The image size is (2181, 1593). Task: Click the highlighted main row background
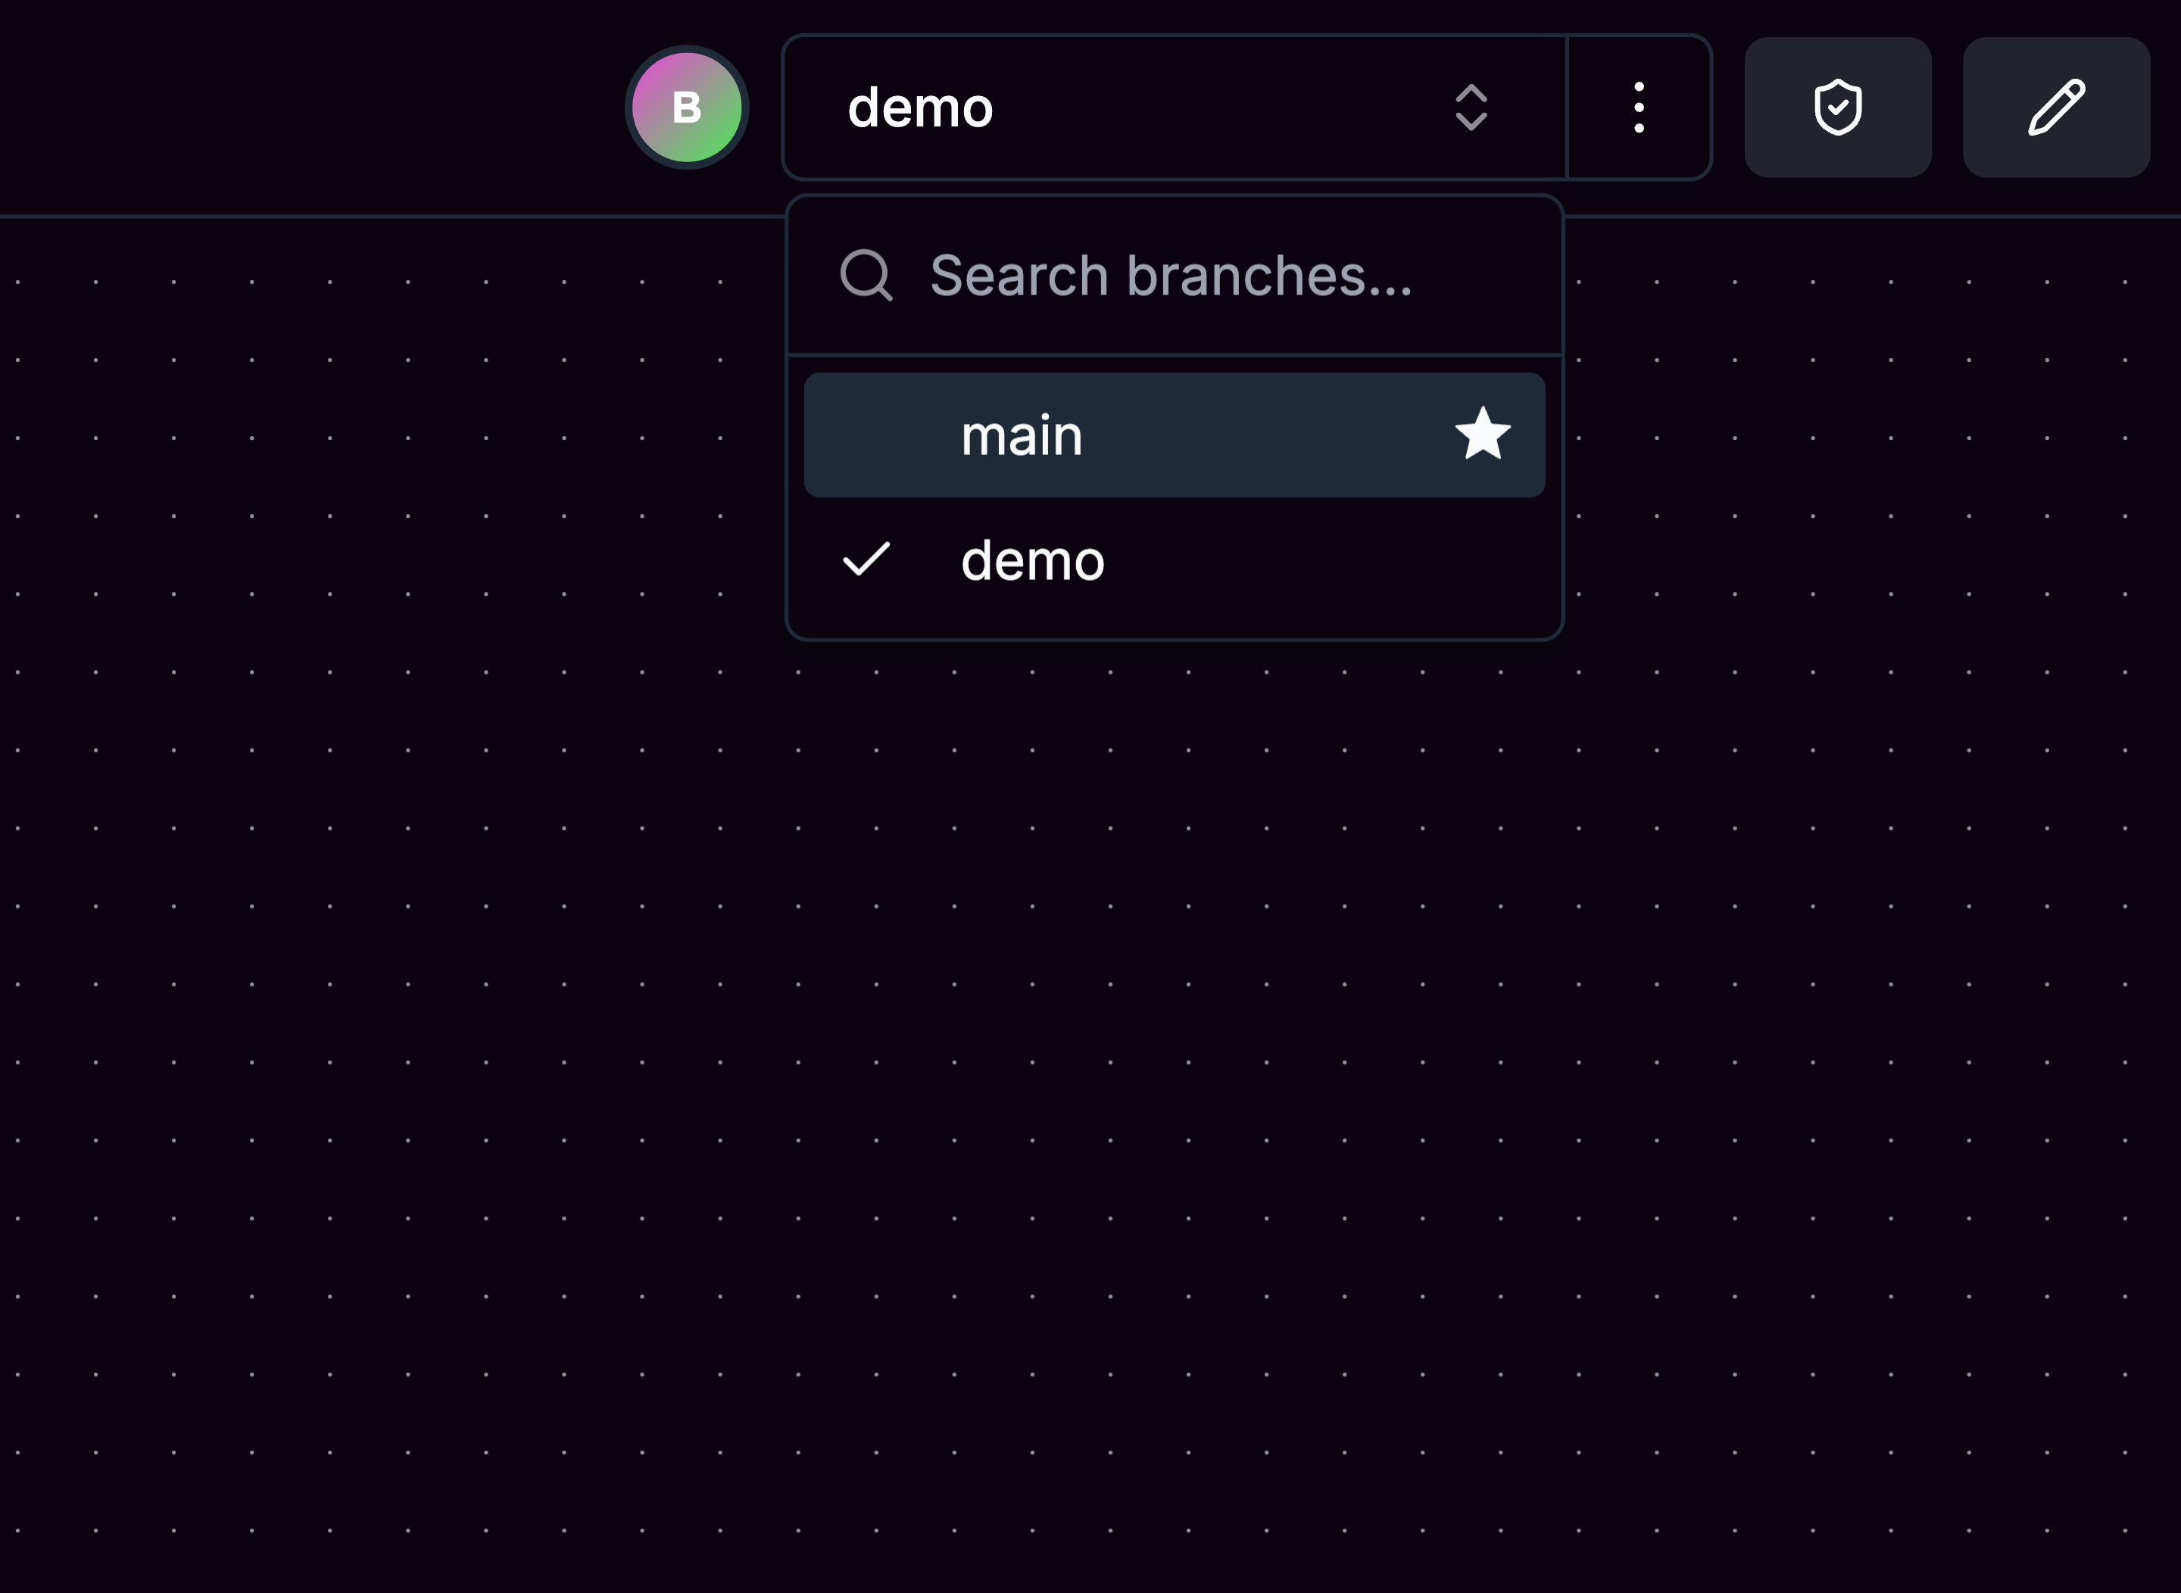[1173, 435]
